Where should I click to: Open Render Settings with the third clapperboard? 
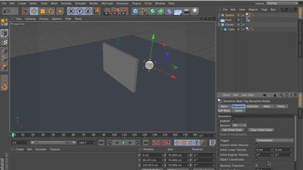point(124,11)
